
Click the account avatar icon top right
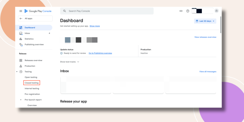pyautogui.click(x=216, y=11)
